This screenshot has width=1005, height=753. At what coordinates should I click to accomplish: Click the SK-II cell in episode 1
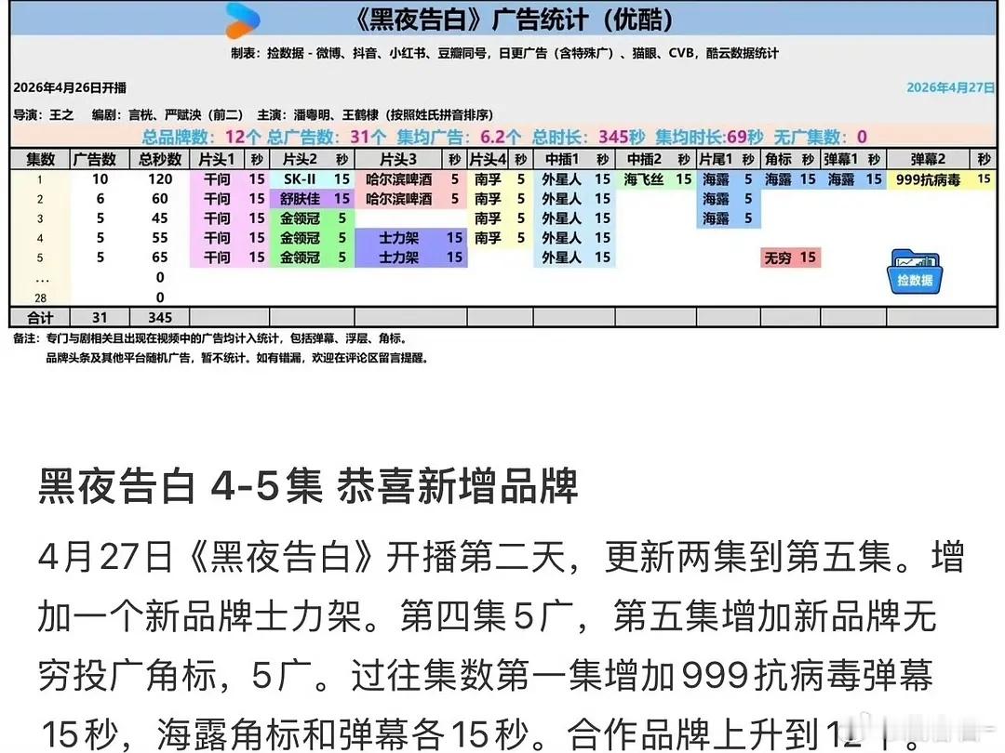(x=300, y=179)
